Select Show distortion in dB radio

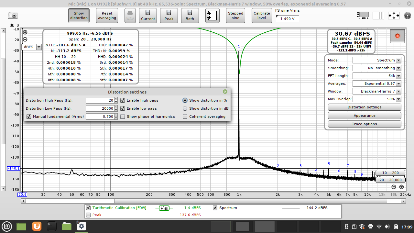click(x=185, y=108)
